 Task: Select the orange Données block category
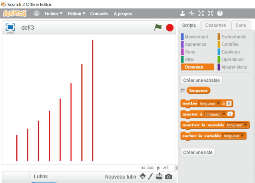(x=197, y=67)
